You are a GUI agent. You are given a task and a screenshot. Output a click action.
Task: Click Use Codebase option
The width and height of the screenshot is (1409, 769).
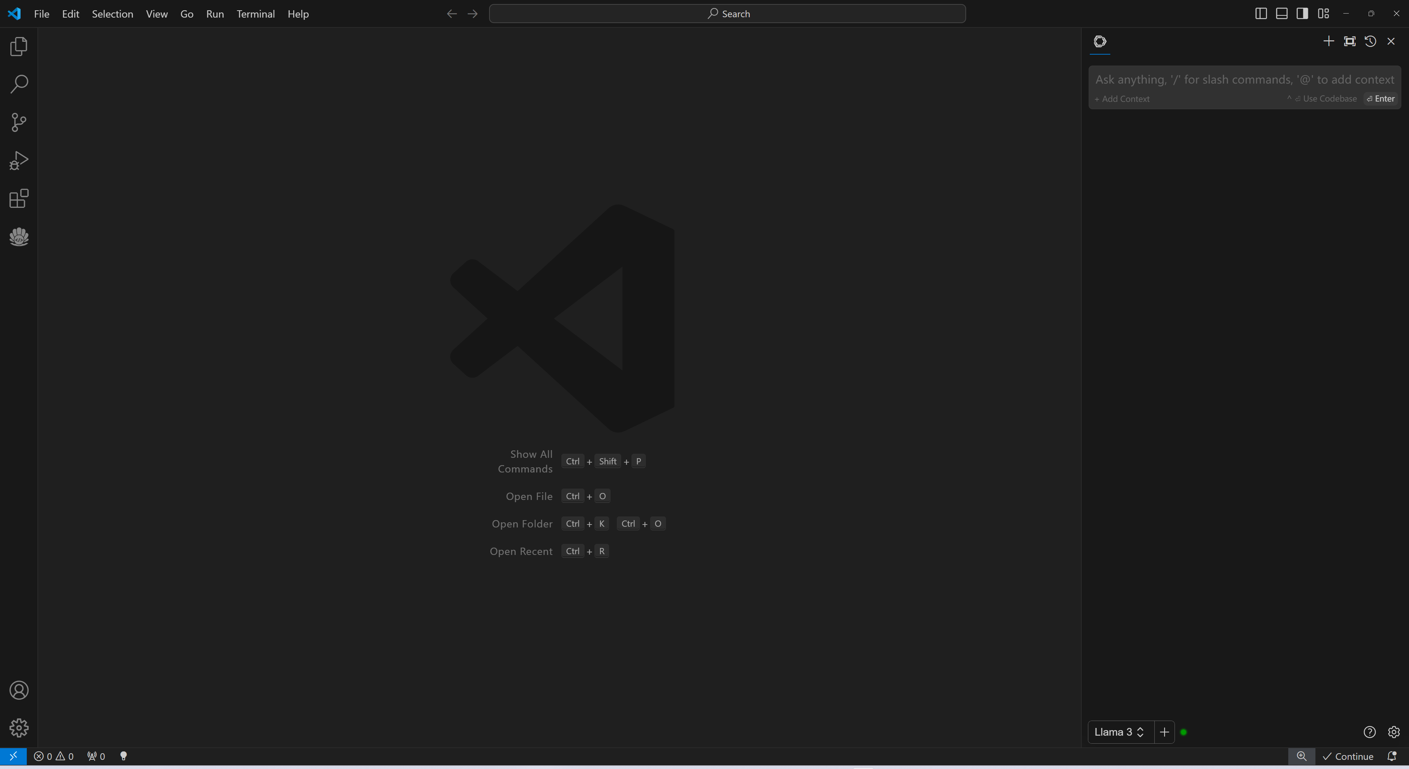point(1322,99)
